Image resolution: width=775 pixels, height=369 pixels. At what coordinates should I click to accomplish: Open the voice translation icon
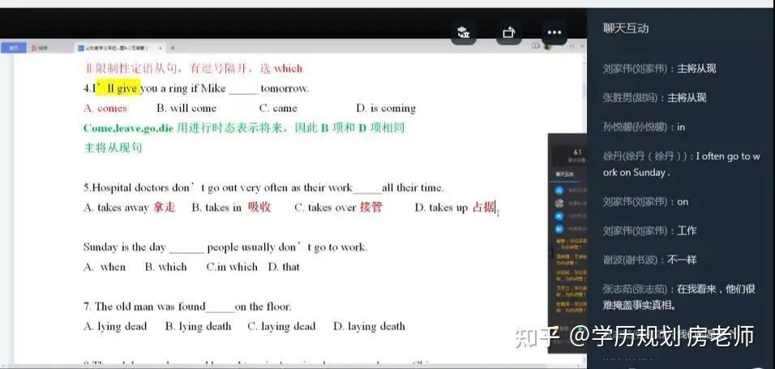click(463, 33)
